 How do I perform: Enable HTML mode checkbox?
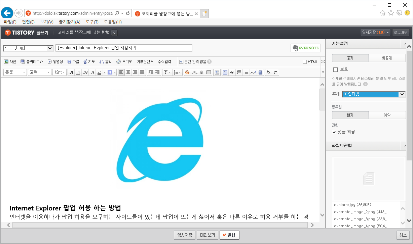click(305, 62)
